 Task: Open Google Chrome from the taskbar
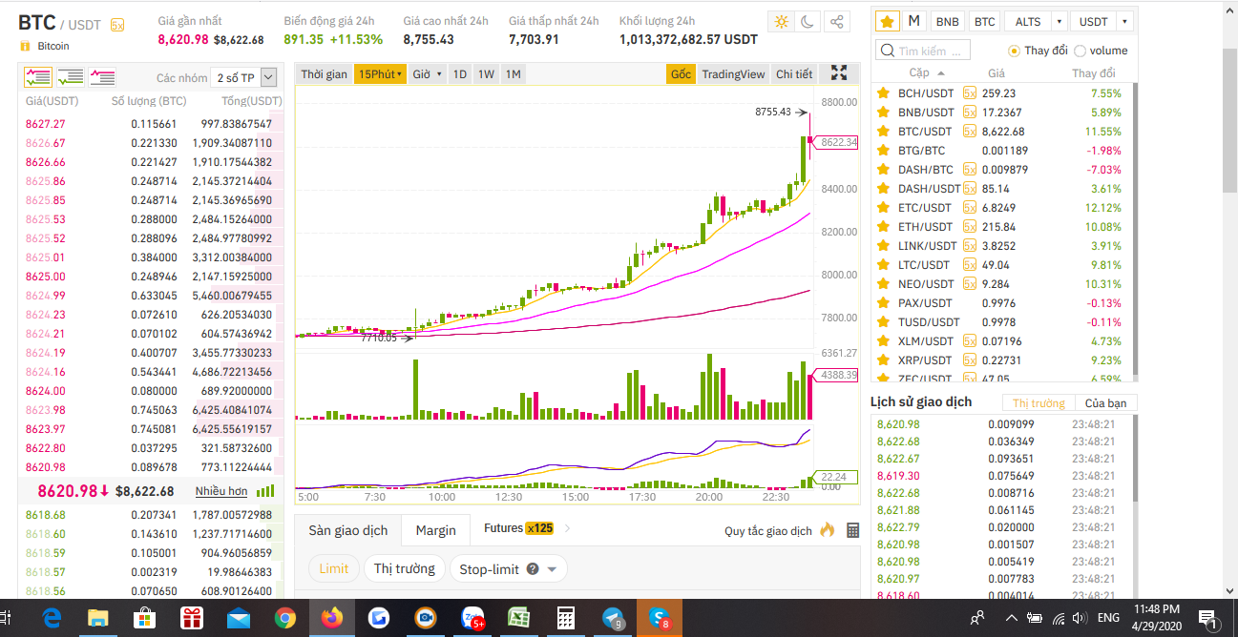point(284,618)
